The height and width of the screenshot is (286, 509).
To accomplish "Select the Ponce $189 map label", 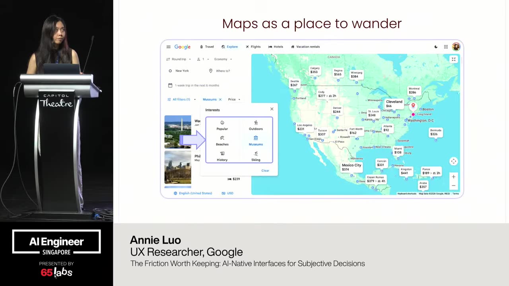I will 431,171.
